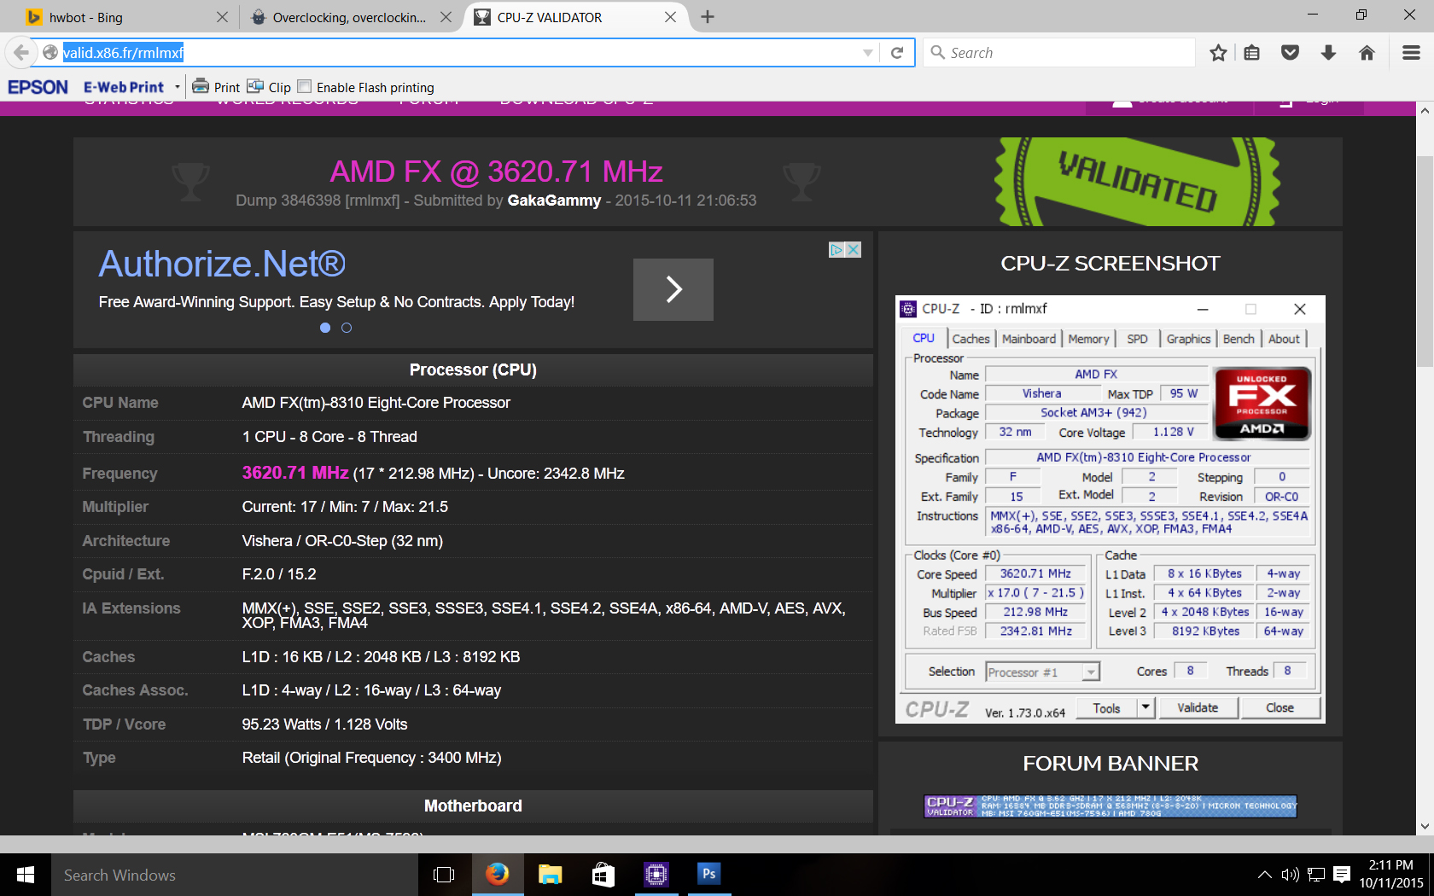Open the Action Center notification icon
Viewport: 1434px width, 896px height.
point(1342,875)
